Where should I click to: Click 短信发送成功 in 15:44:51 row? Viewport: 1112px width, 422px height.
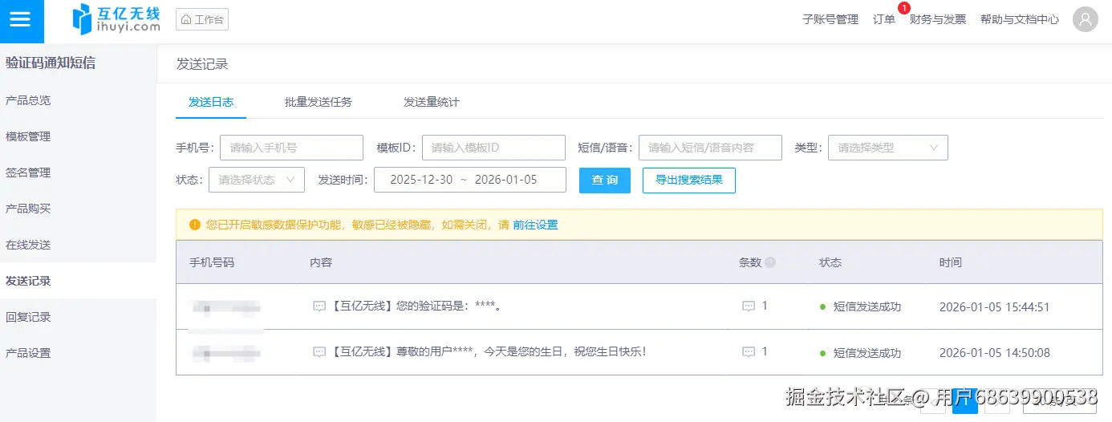click(867, 307)
